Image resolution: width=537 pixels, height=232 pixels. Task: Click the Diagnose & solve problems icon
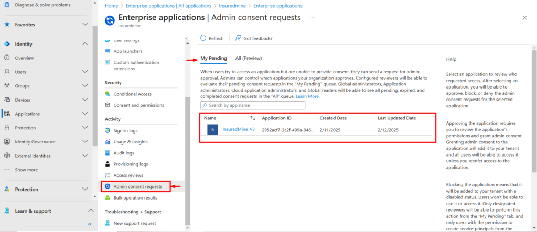7,5
